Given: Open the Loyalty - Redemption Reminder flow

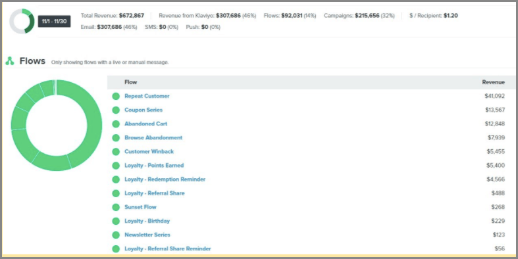Looking at the screenshot, I should tap(165, 179).
